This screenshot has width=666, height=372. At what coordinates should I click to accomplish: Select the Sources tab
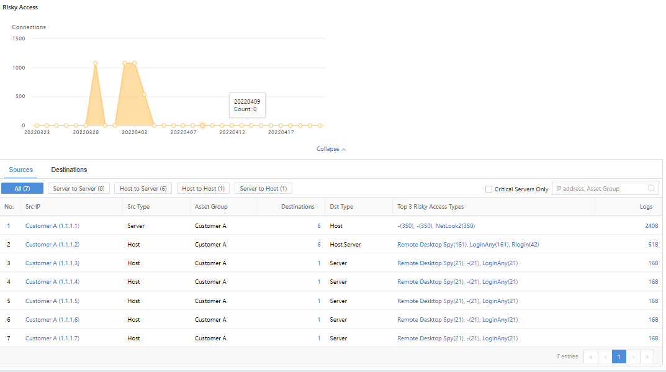pyautogui.click(x=20, y=170)
